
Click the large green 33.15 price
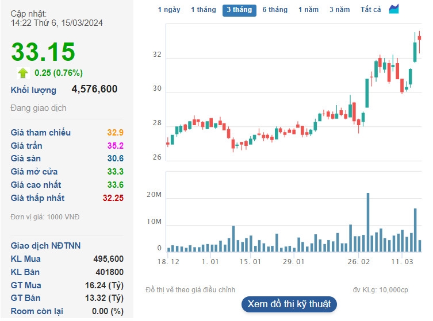coord(44,52)
